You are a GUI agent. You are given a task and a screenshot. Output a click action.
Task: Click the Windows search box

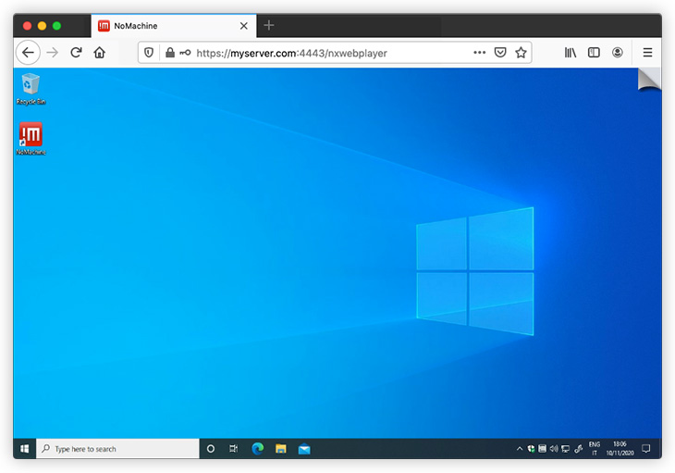pos(118,449)
